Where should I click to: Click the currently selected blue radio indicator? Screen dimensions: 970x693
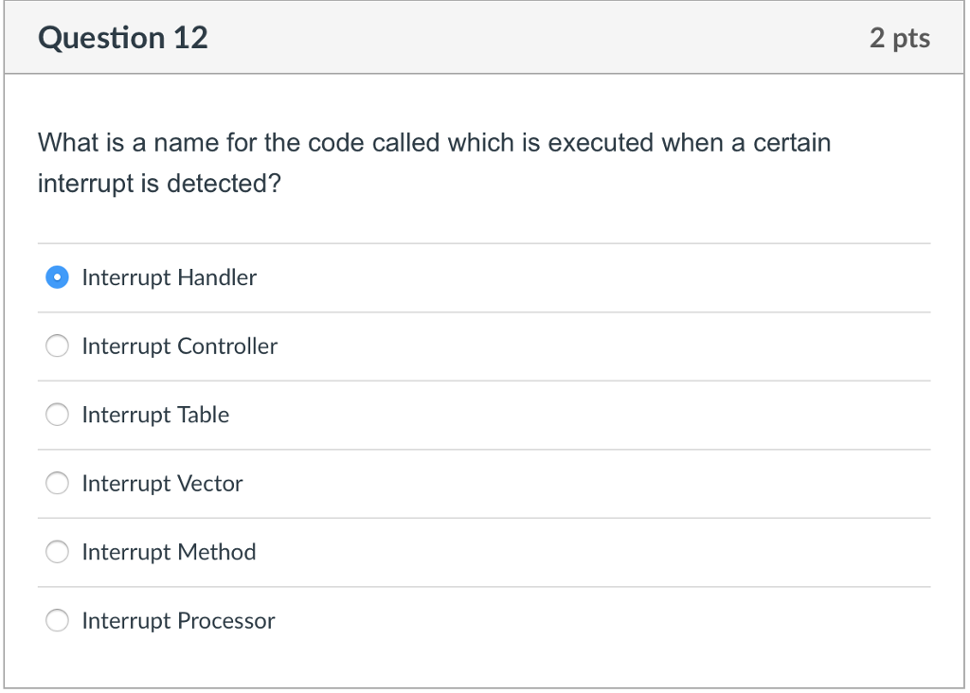57,277
